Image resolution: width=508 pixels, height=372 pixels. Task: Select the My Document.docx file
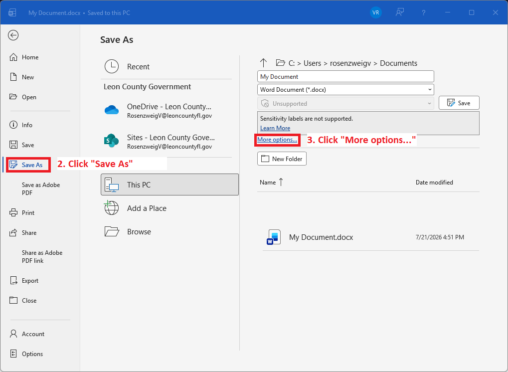pos(370,237)
